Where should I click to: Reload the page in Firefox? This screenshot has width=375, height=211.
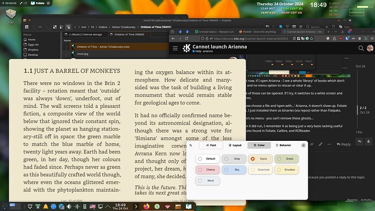click(186, 39)
